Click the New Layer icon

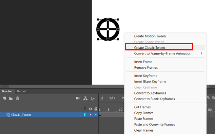[x=4, y=98]
